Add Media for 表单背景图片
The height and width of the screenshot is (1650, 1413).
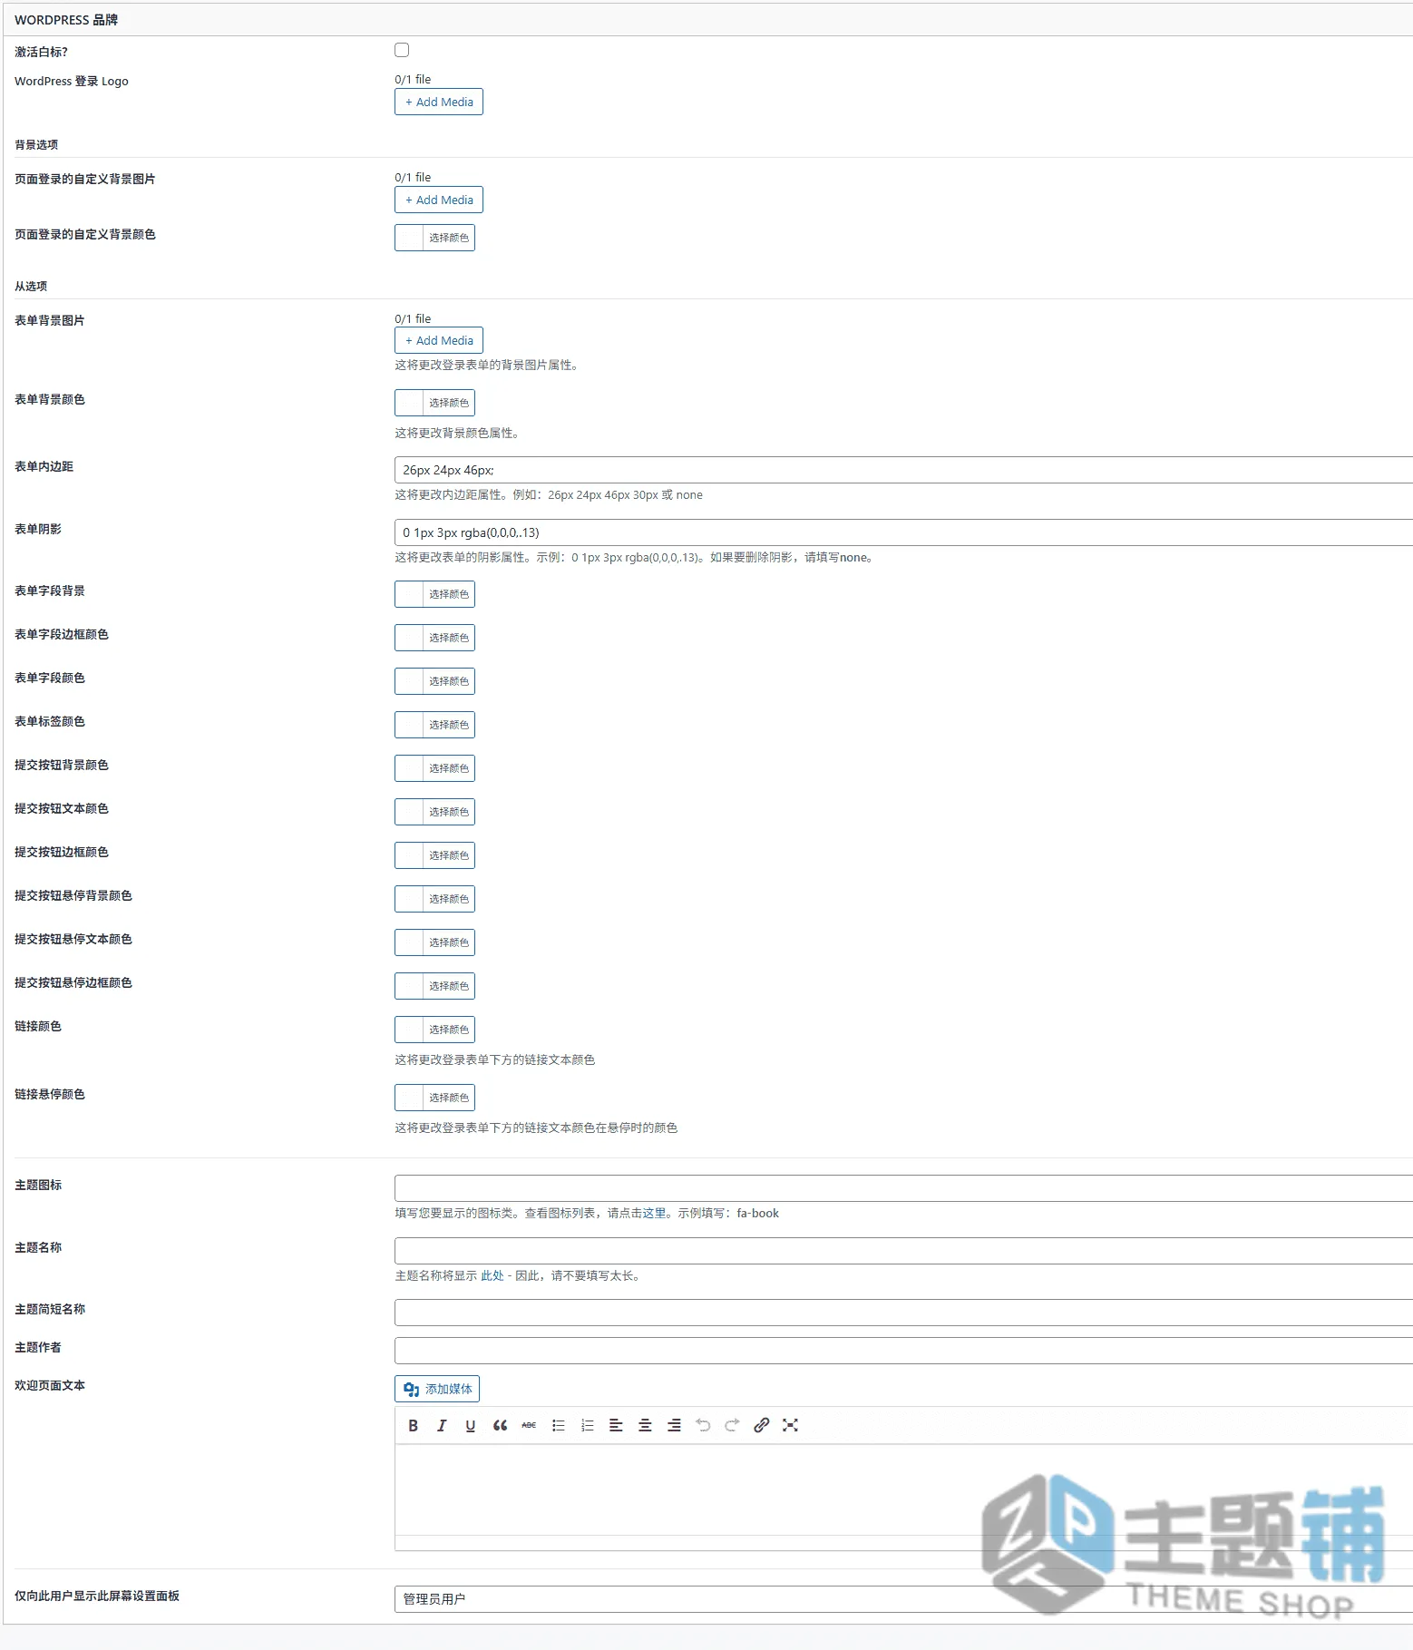pyautogui.click(x=439, y=340)
